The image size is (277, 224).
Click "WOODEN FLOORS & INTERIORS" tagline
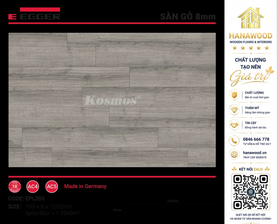pos(251,42)
